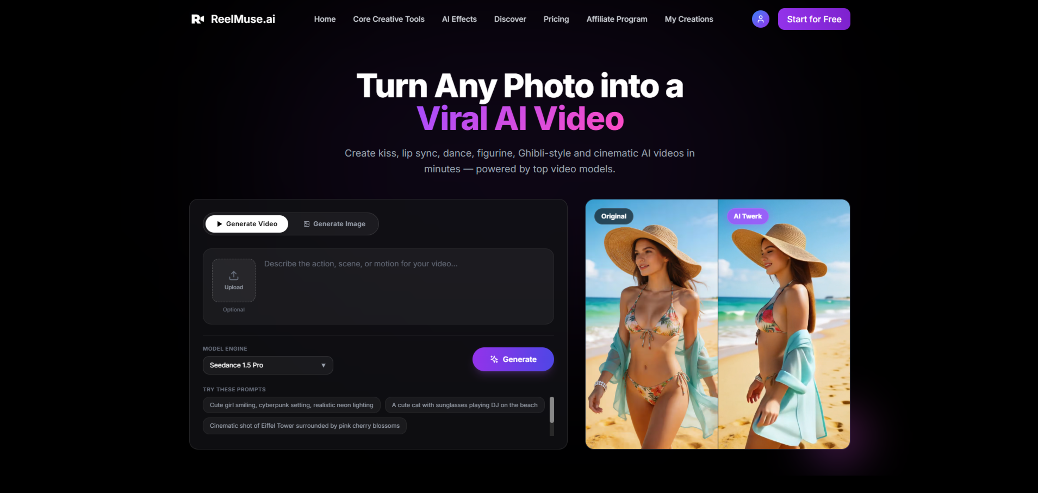
Task: Click the prompts list scrollbar
Action: pos(552,410)
